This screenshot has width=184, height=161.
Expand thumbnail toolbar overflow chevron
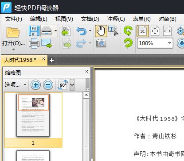pos(72,85)
